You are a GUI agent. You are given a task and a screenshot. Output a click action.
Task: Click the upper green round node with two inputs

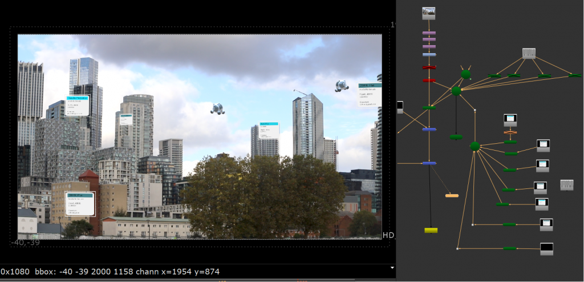tap(465, 74)
